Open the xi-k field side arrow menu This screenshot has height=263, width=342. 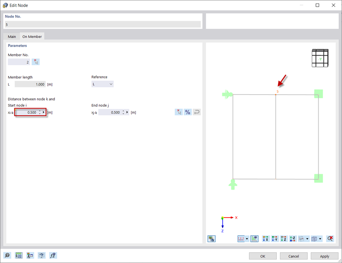[x=43, y=112]
